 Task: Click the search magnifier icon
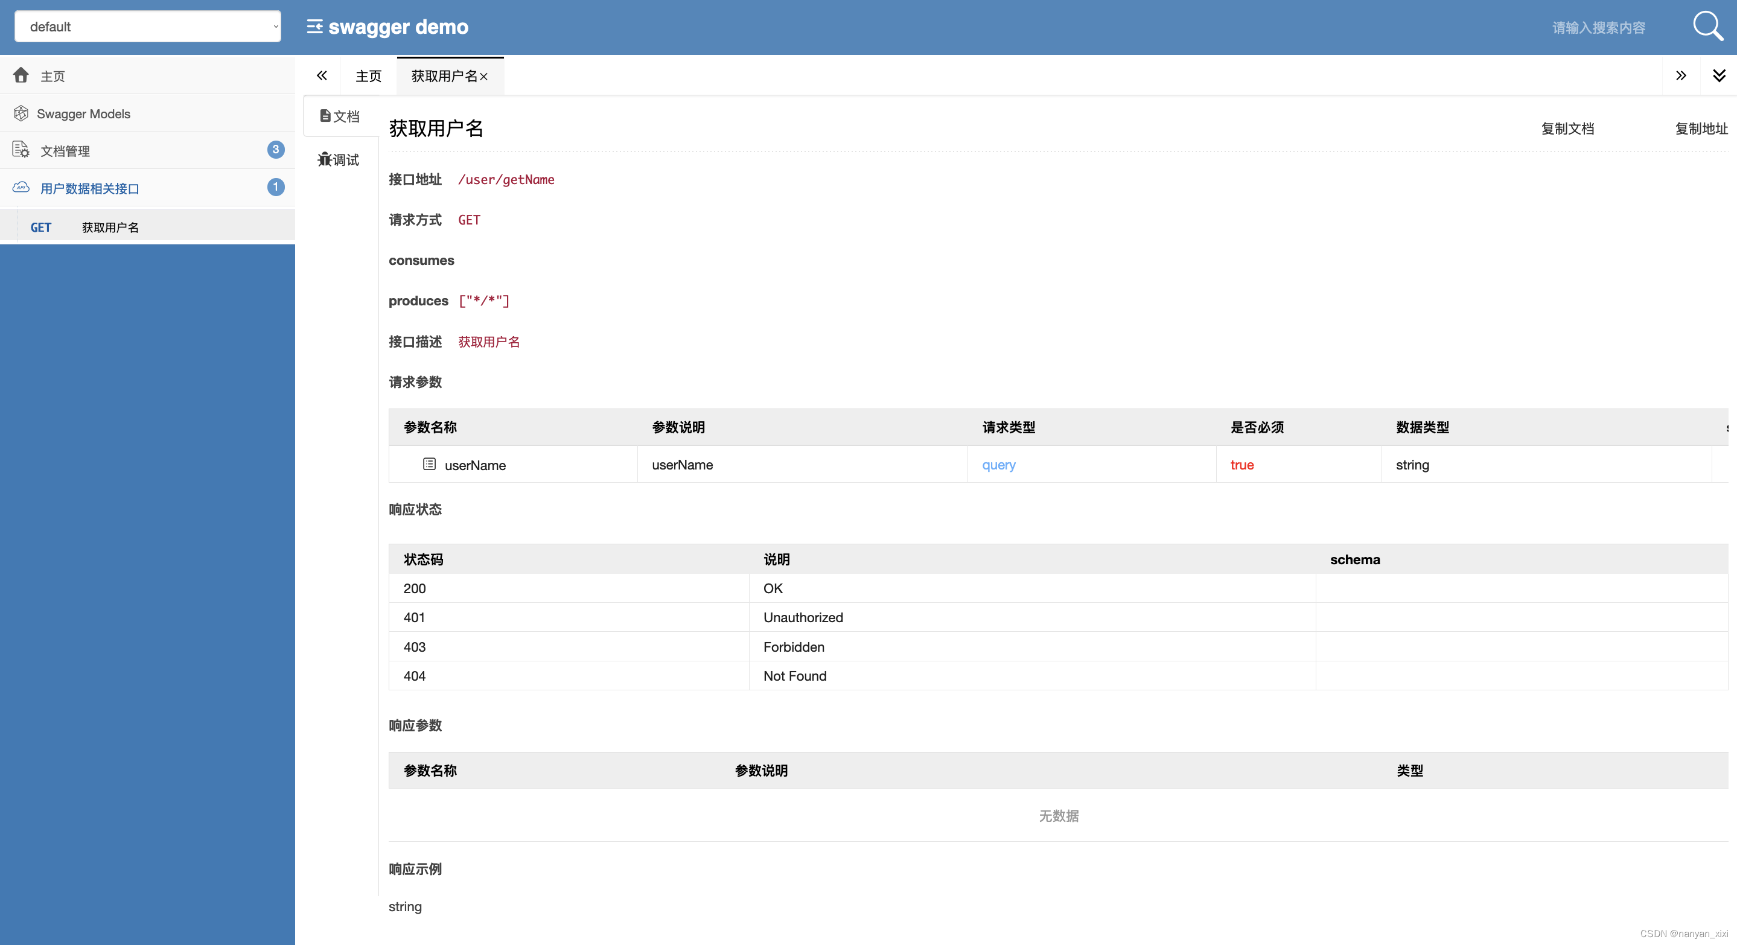pyautogui.click(x=1707, y=27)
